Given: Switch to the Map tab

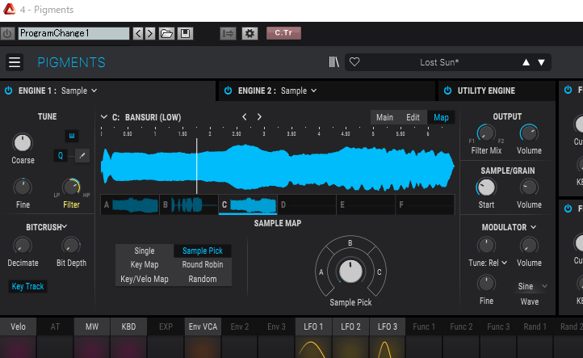Looking at the screenshot, I should coord(441,118).
